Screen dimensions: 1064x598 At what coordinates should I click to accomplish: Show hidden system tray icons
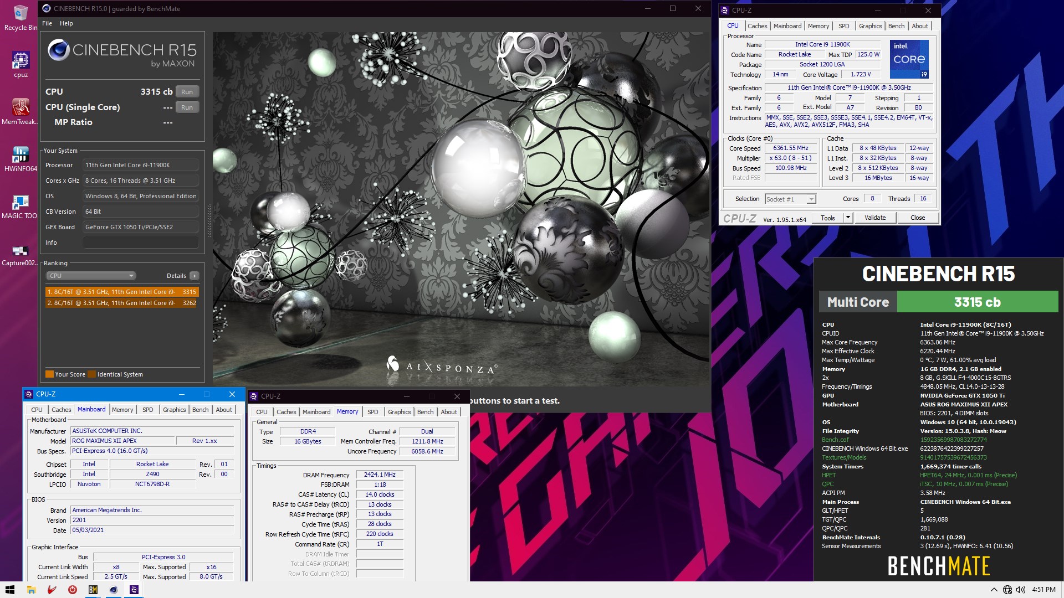pos(994,590)
